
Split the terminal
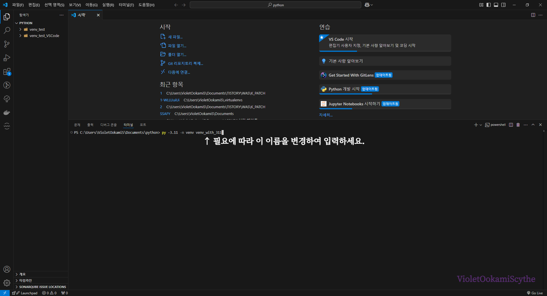coord(511,125)
